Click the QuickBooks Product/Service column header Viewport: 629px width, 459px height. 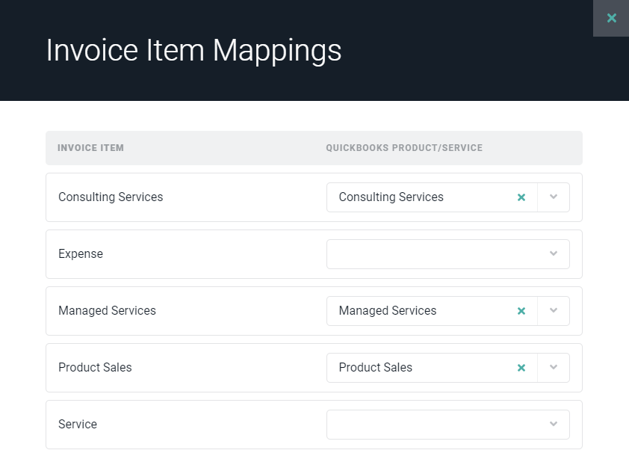(x=404, y=148)
